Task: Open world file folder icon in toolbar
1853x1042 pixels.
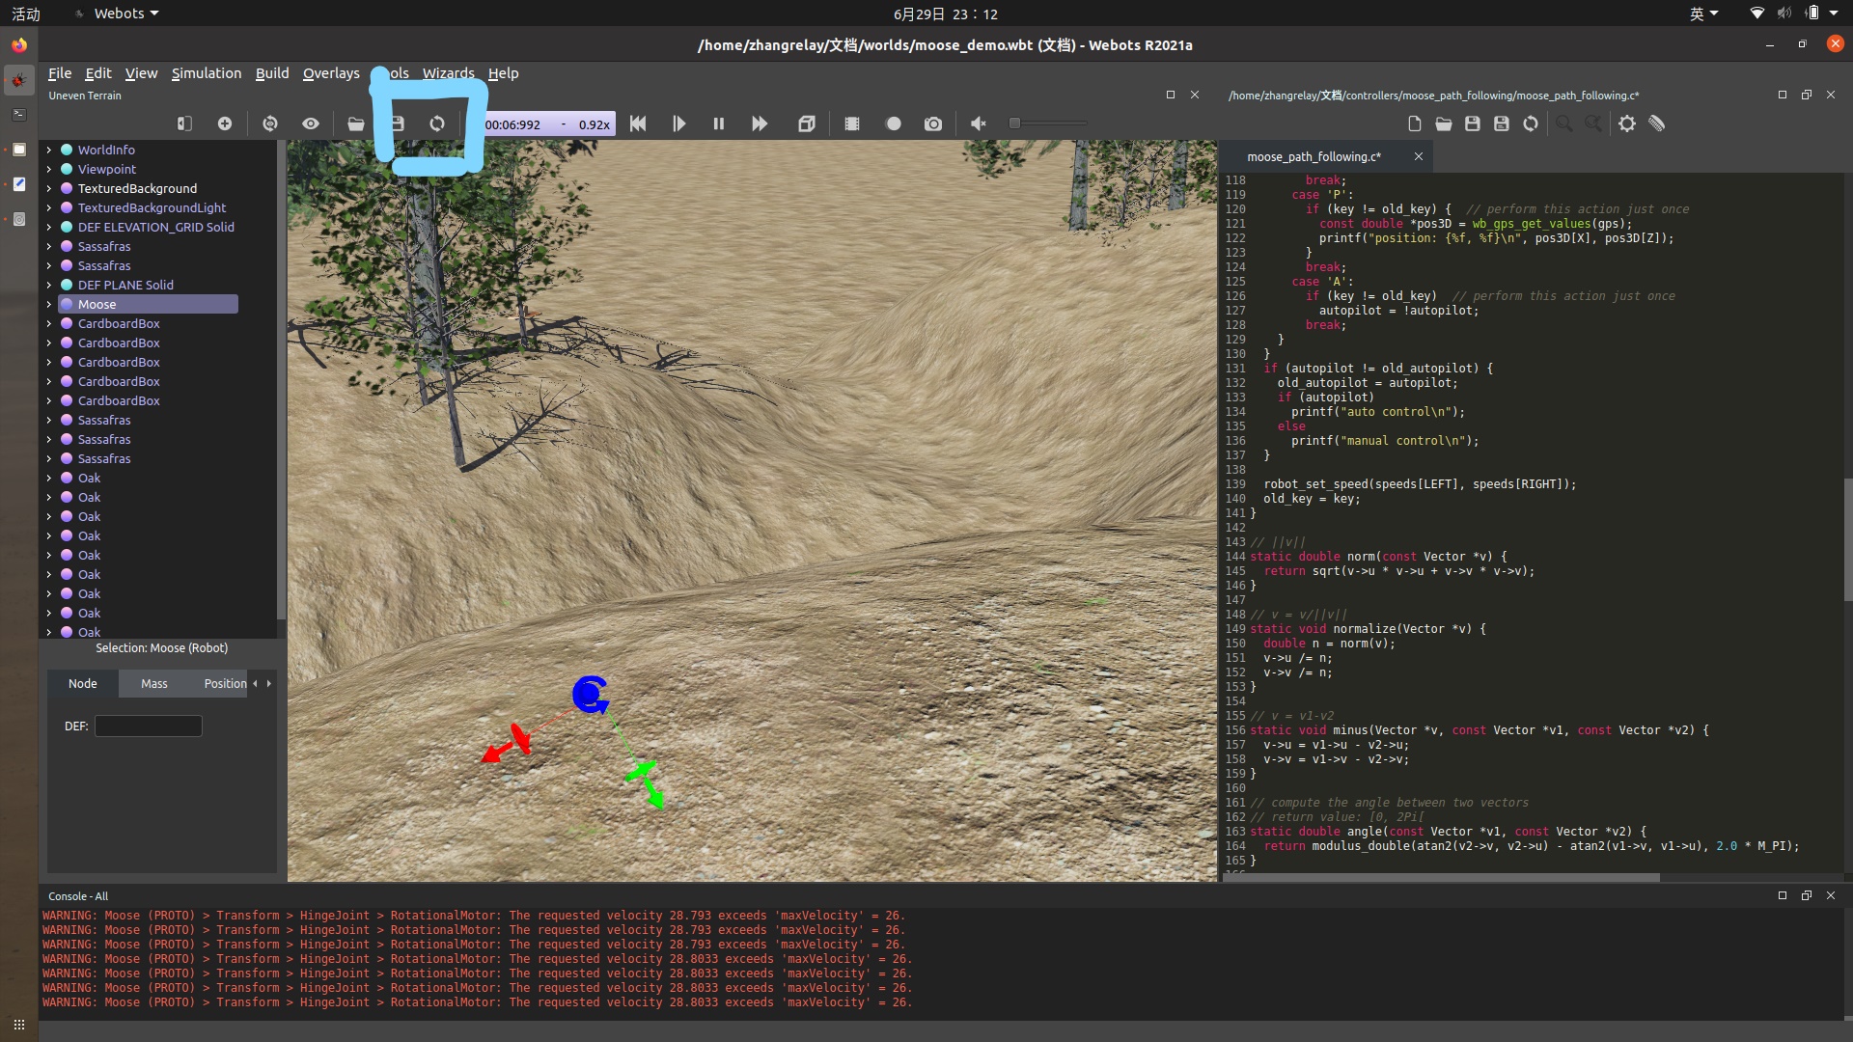Action: (356, 123)
